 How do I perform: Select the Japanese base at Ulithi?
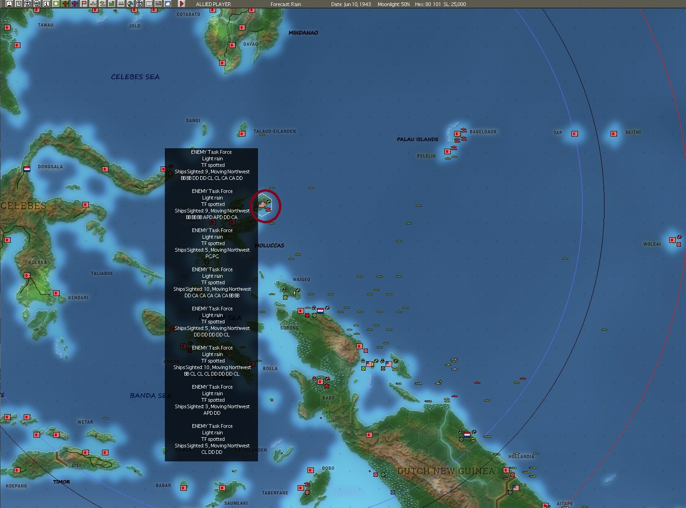point(614,134)
